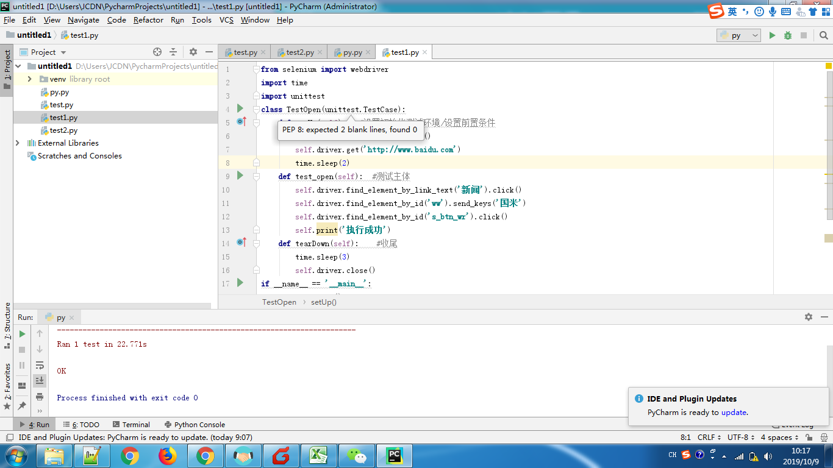Toggle soft-wrap in Run console
This screenshot has width=833, height=468.
[40, 365]
